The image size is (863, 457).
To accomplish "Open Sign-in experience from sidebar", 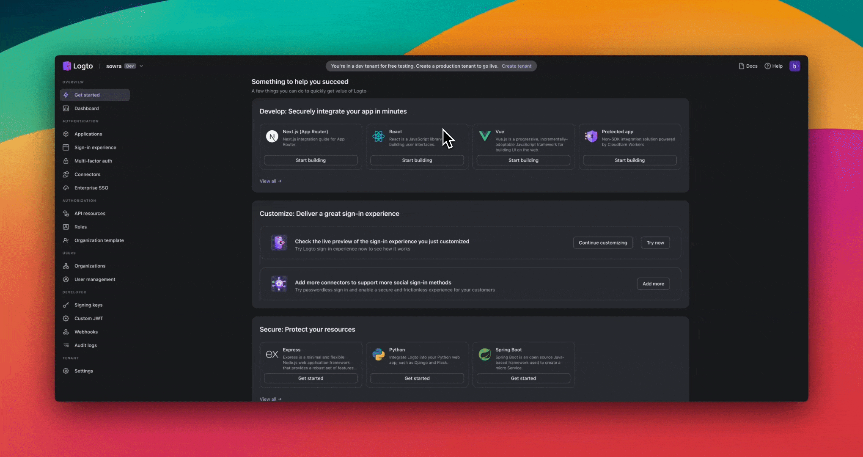I will [95, 147].
